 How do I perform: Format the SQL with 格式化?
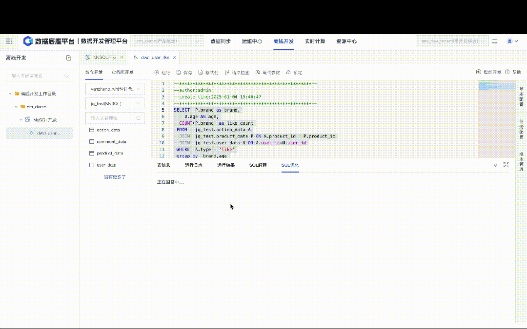click(208, 73)
